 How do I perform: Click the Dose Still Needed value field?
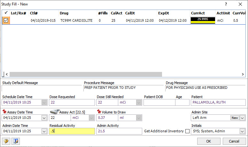(107, 102)
